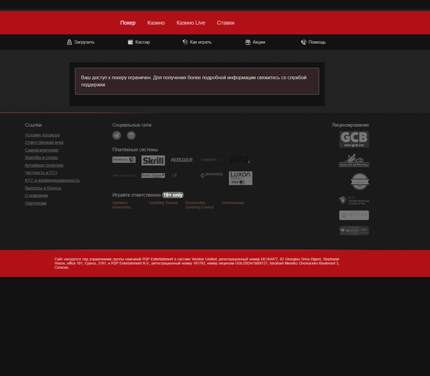Click the RSP Entertainment footer license text
The height and width of the screenshot is (376, 430).
point(197,263)
